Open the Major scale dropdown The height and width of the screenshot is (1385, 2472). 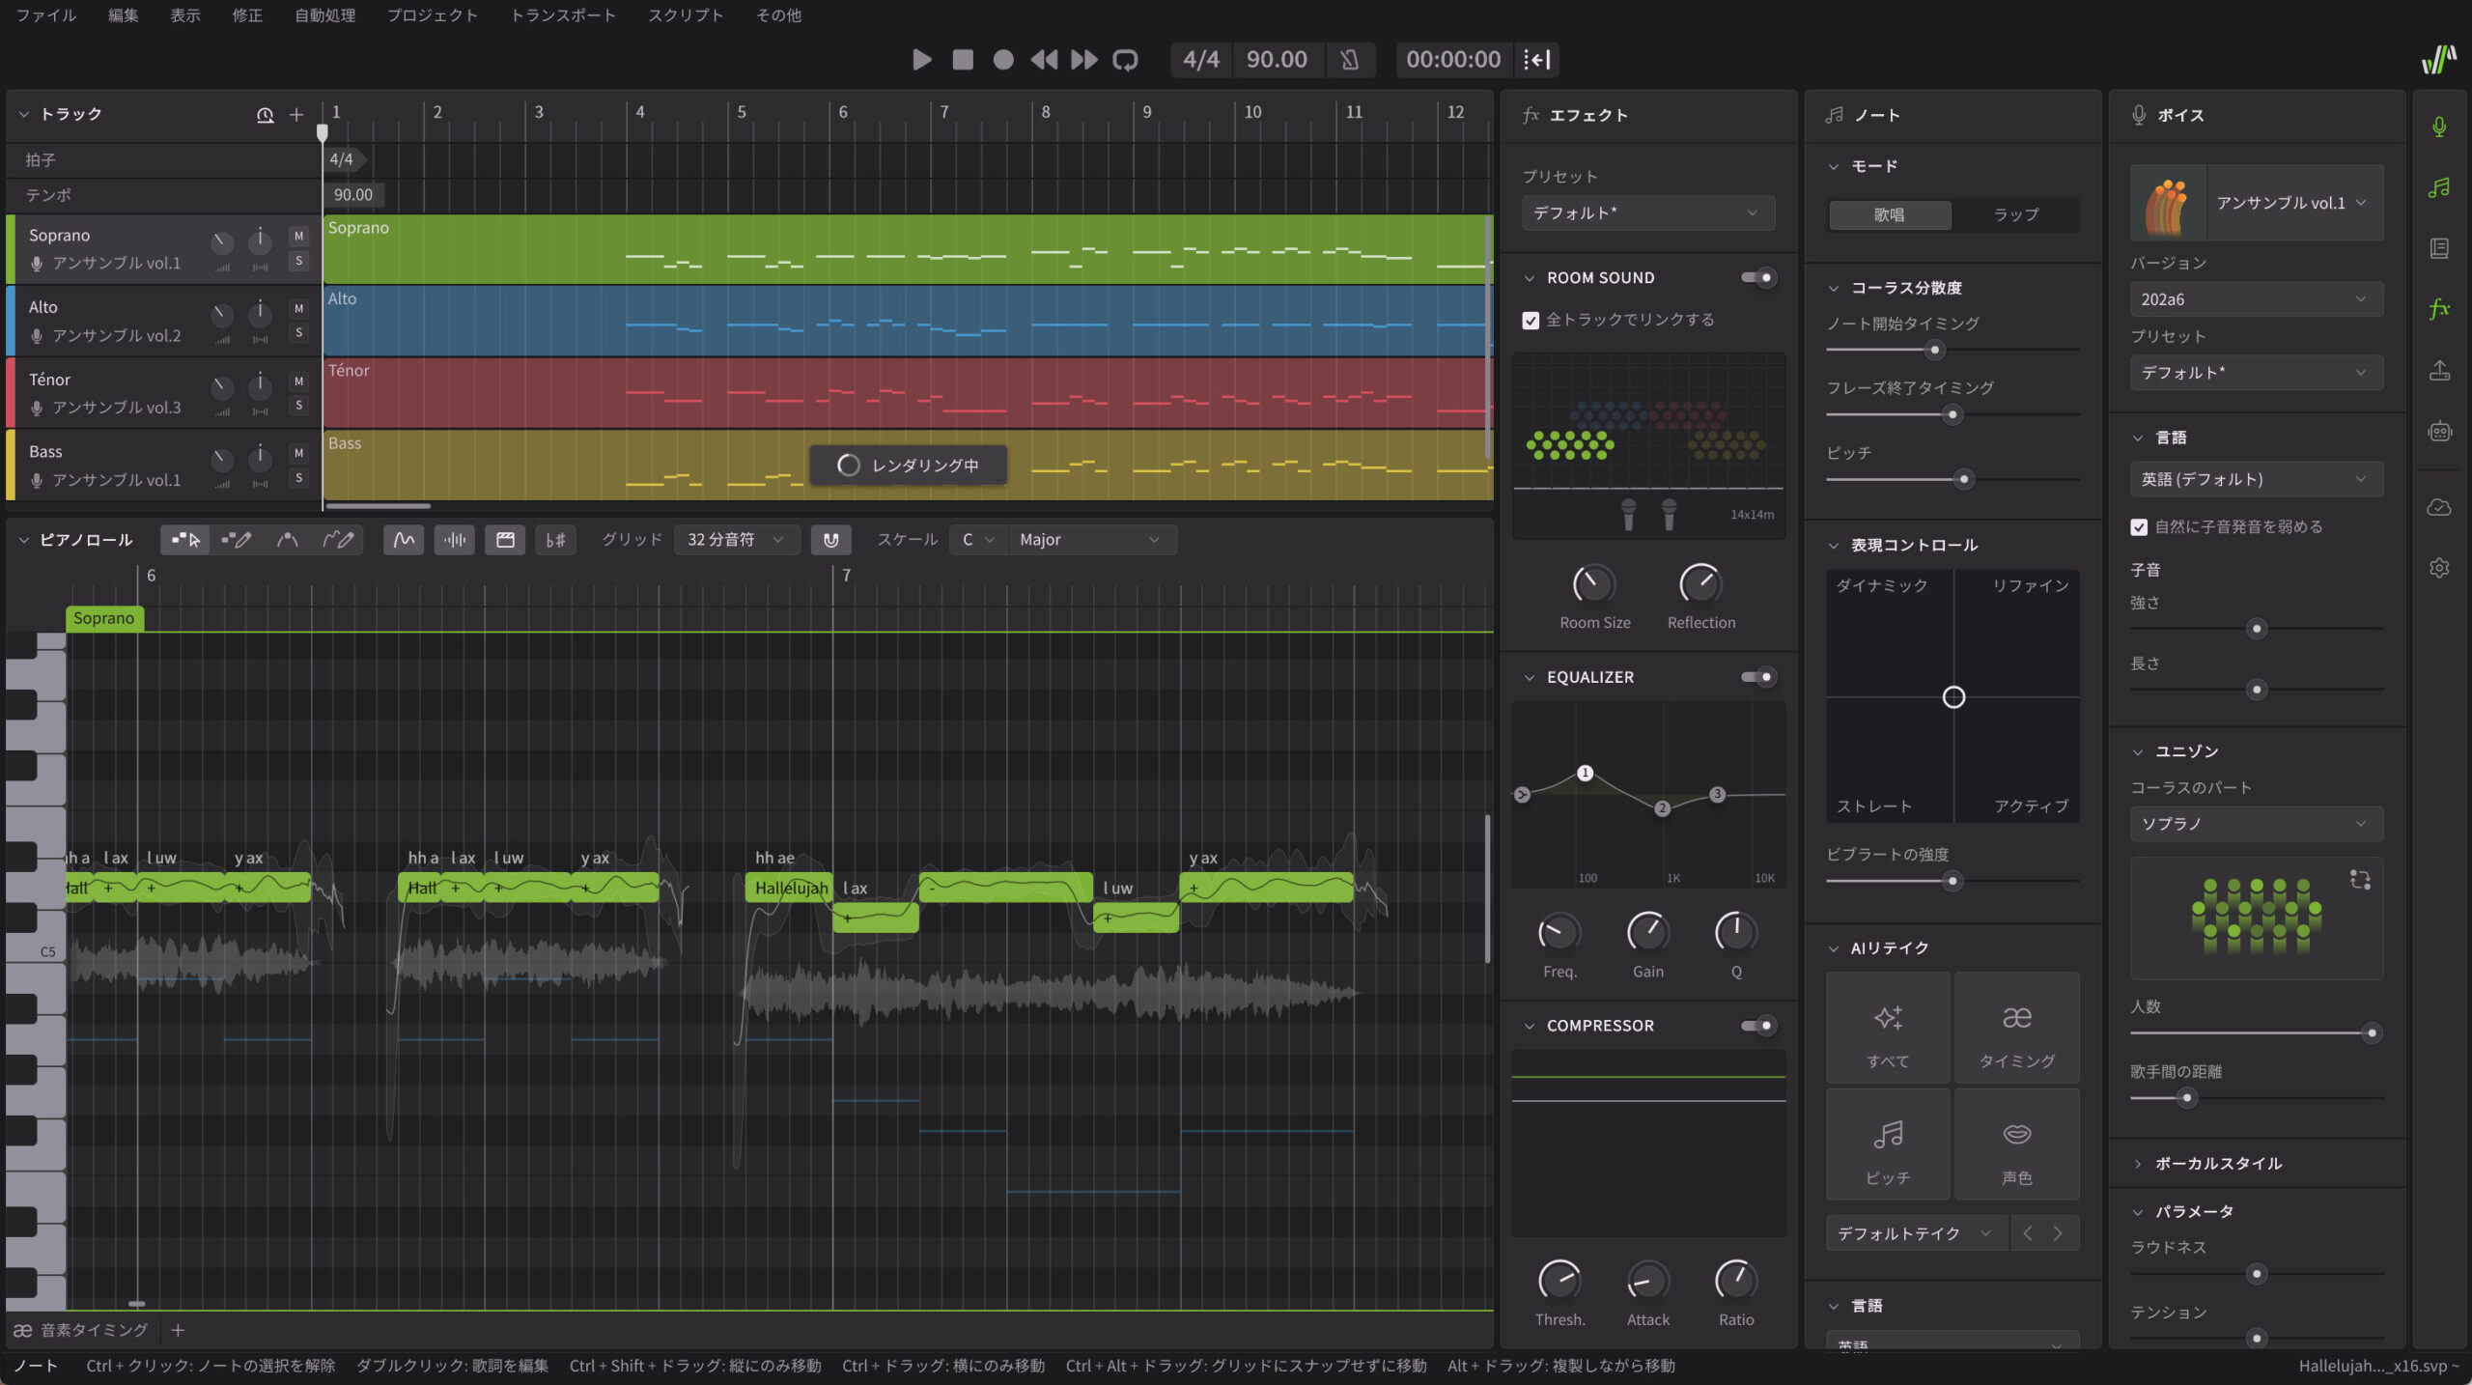1091,539
